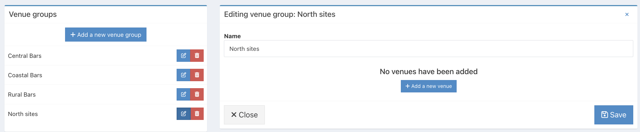Focus the Name input field
Image resolution: width=640 pixels, height=132 pixels.
(x=428, y=49)
